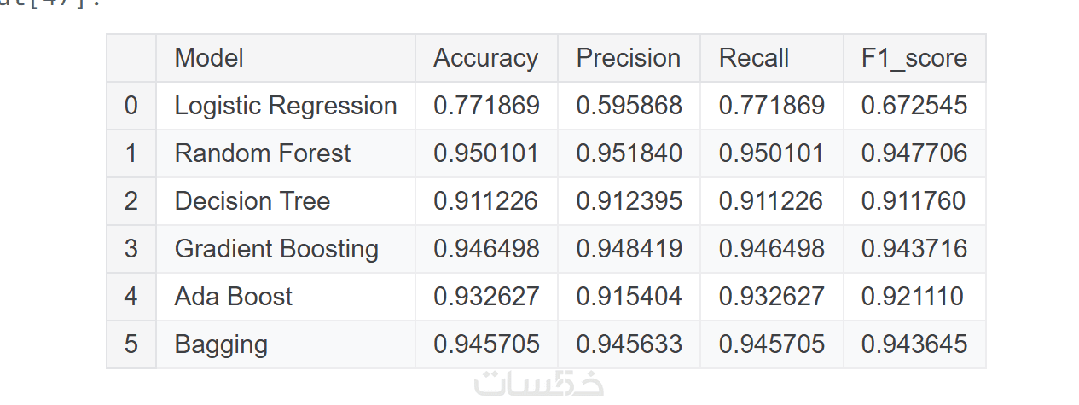The image size is (1079, 405).
Task: Click the watermark logo below the table
Action: [x=539, y=384]
